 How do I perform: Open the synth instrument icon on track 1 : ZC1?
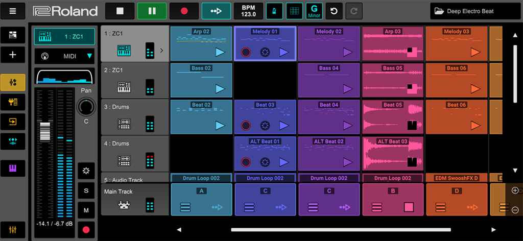(124, 51)
